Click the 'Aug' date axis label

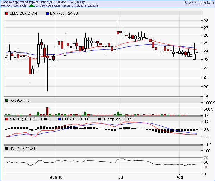pos(179,177)
